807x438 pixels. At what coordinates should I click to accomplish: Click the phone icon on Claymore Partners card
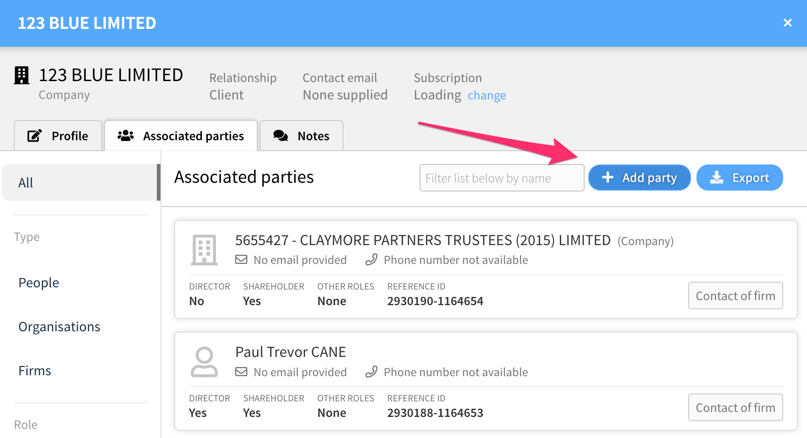371,260
